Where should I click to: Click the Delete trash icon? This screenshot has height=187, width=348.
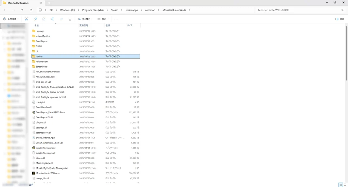point(70,19)
